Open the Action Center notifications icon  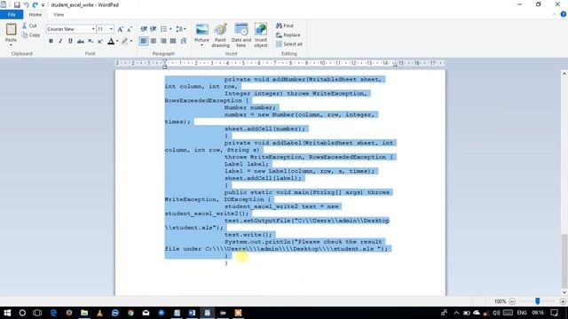tap(554, 313)
